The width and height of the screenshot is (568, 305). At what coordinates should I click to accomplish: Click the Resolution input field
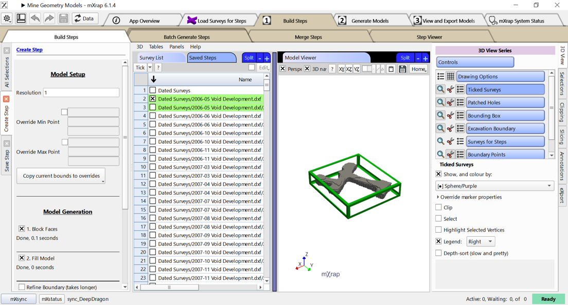click(x=81, y=92)
